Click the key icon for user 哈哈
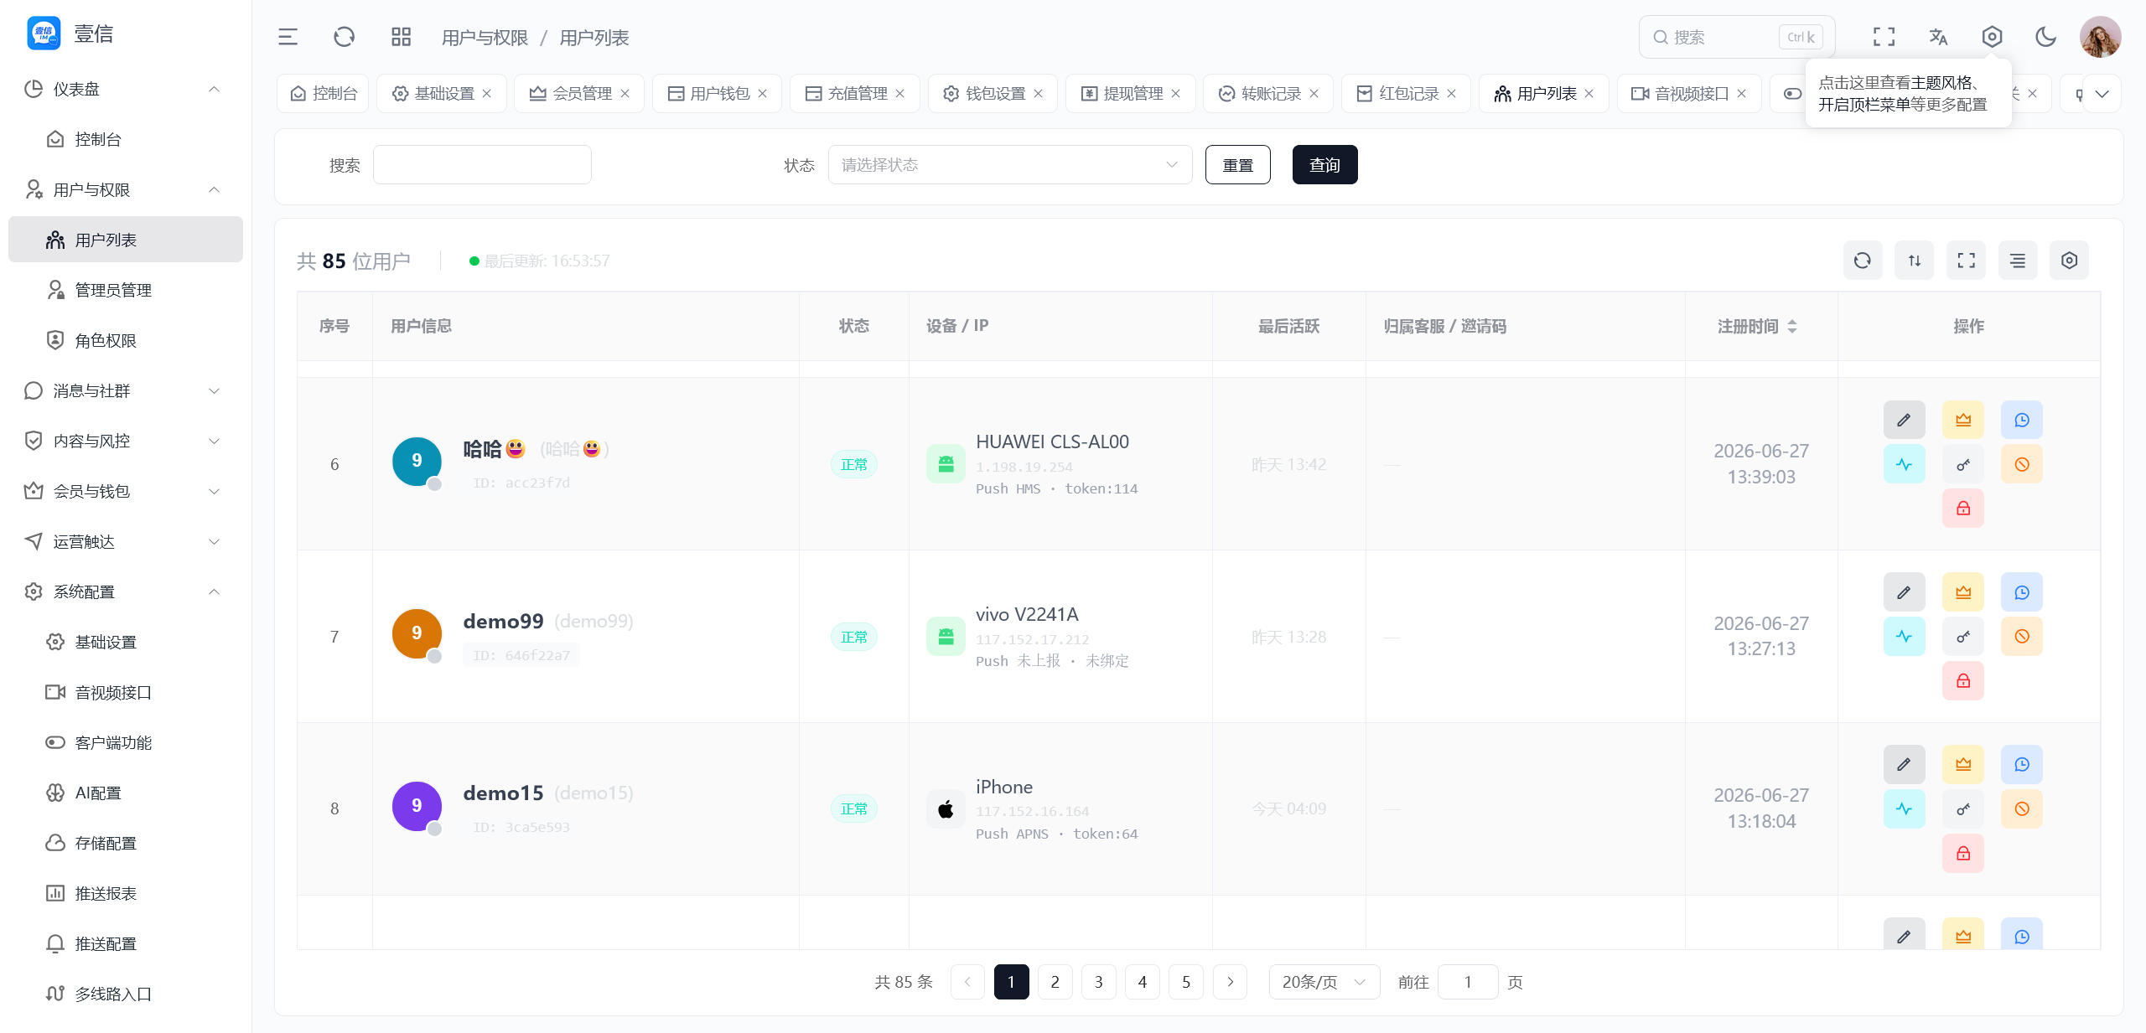 point(1963,464)
